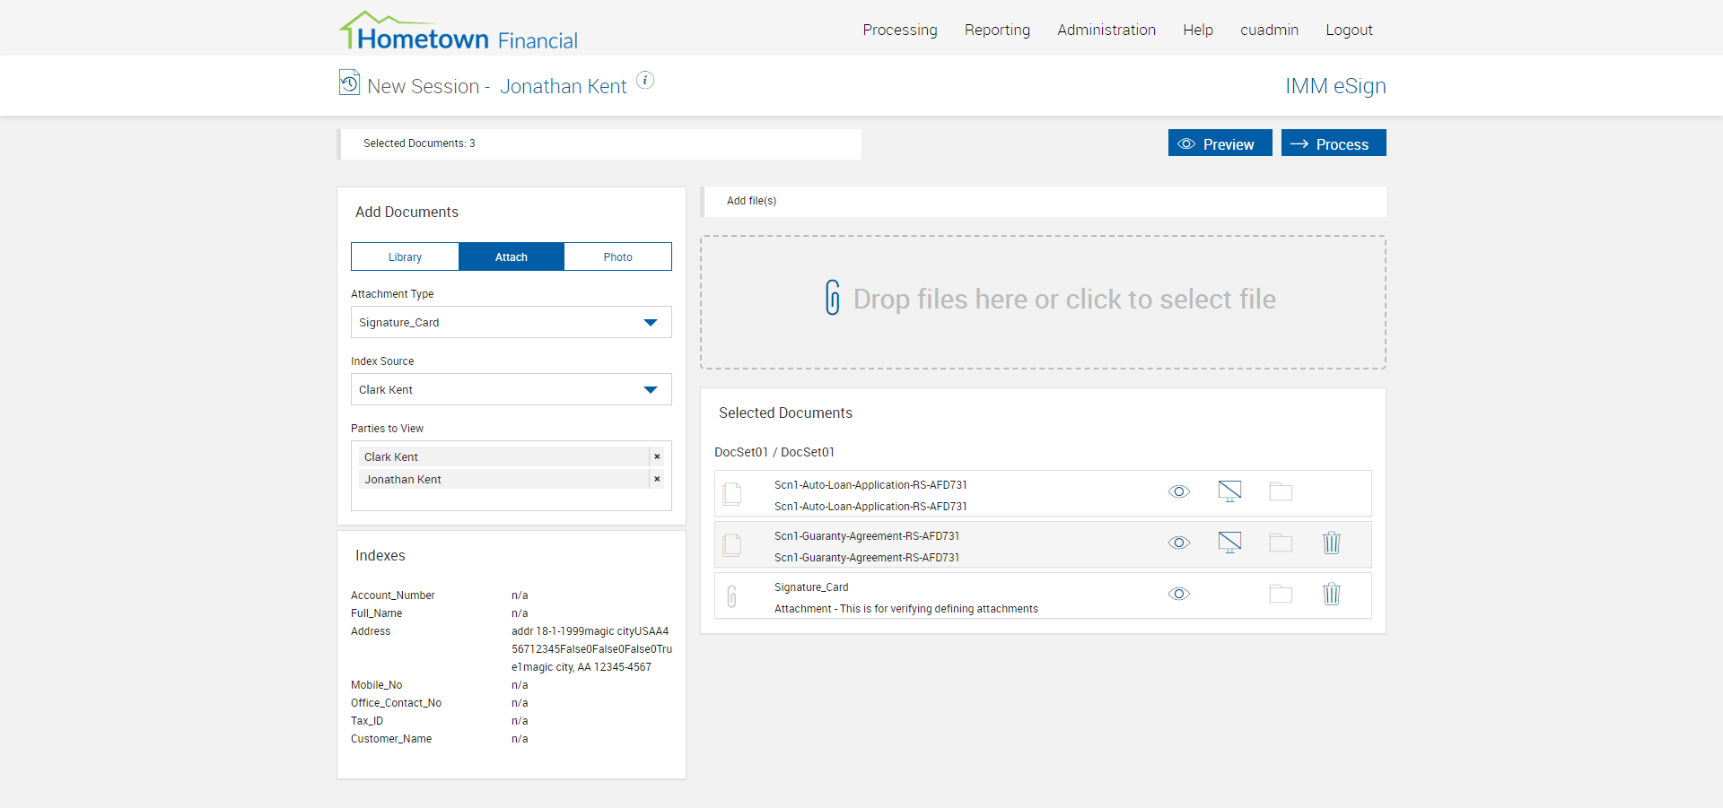Click the session history icon near New Session

tap(349, 83)
